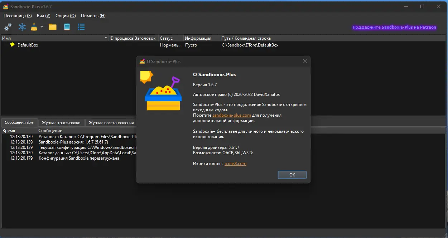Viewport: 448px width, 238px height.
Task: Click the Нормаль... status cell
Action: point(171,45)
